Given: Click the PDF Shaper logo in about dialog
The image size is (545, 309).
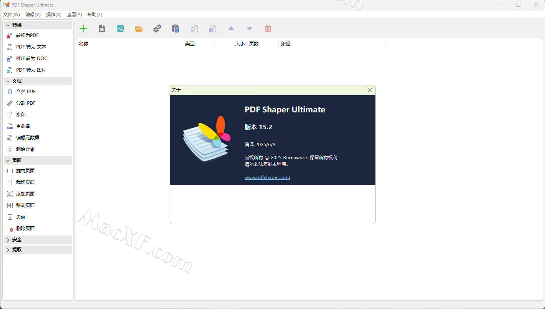Looking at the screenshot, I should tap(207, 139).
